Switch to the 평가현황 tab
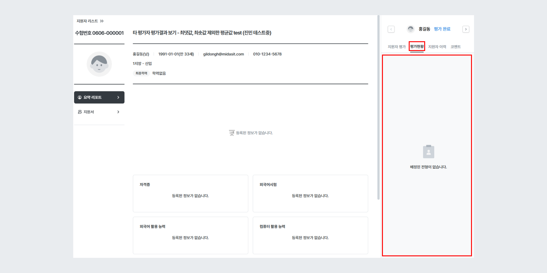Screen dimensions: 547x273 (417, 46)
